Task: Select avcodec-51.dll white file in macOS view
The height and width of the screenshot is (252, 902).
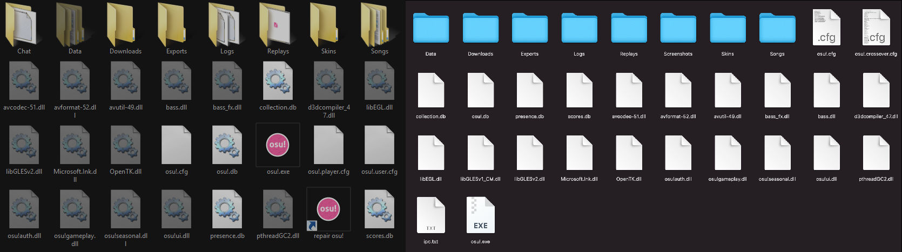Action: [629, 90]
